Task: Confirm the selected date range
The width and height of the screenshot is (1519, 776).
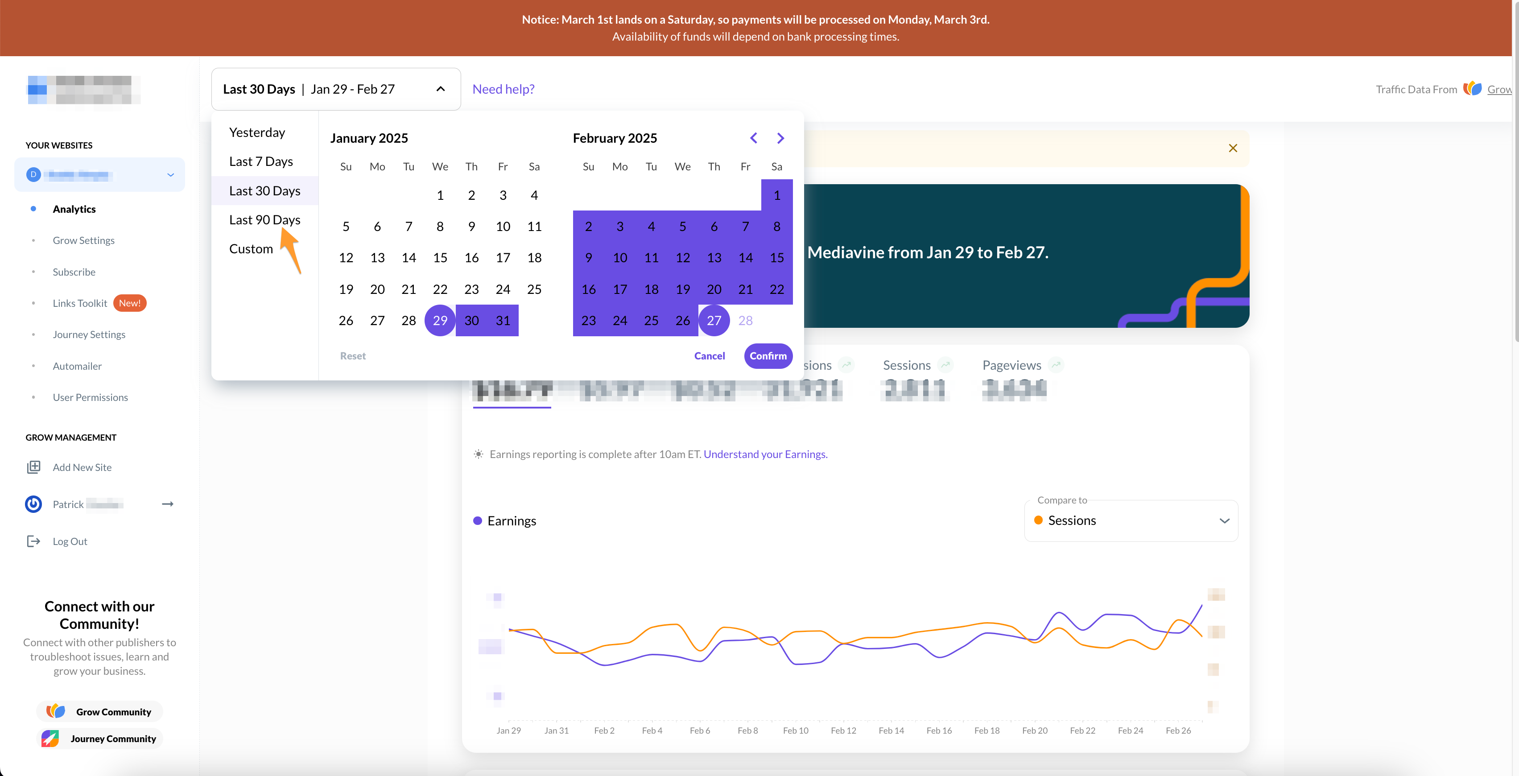Action: 768,355
